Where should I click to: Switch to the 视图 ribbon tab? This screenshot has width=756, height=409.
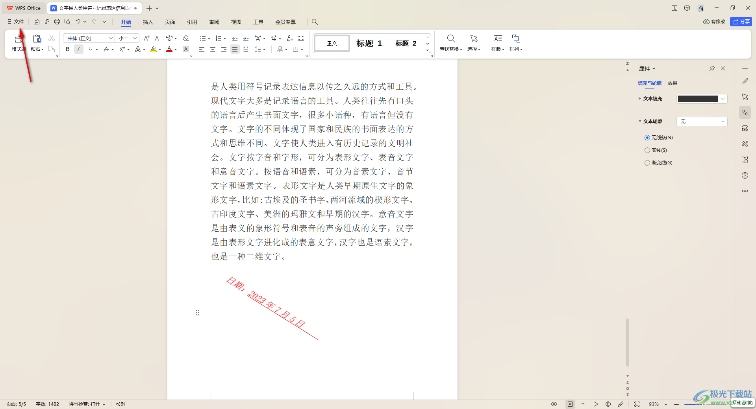pyautogui.click(x=236, y=22)
